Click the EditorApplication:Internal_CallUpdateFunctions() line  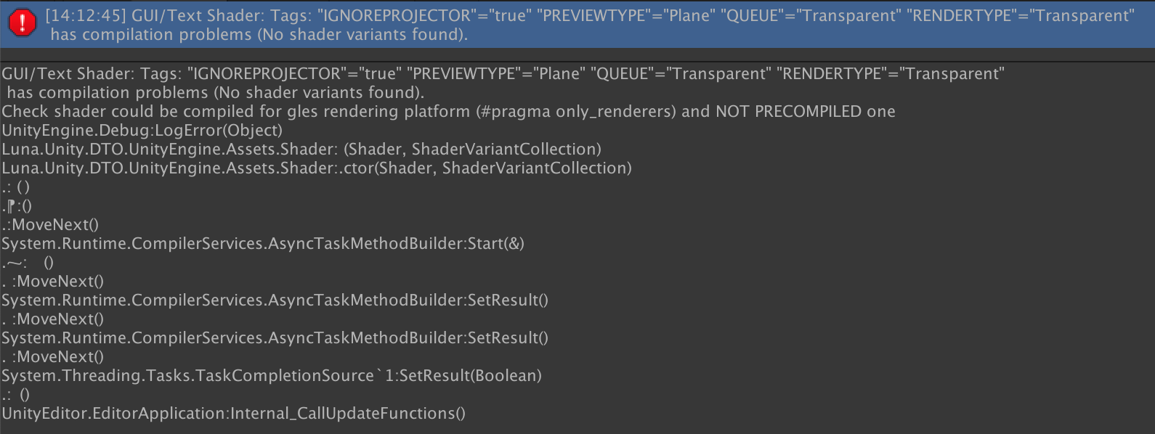click(234, 413)
